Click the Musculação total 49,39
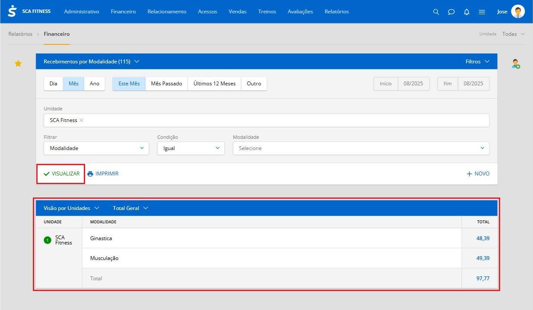Screen dimensions: 533x310 tap(483, 258)
